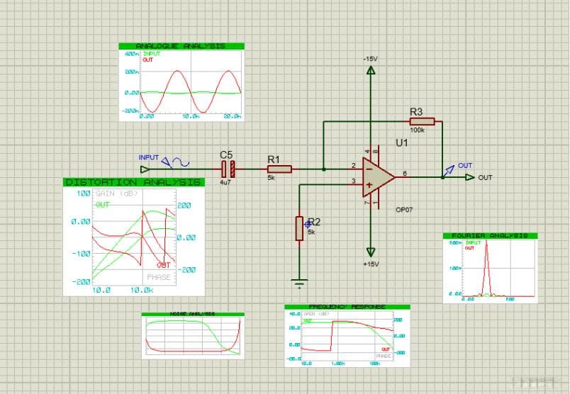Click the blue origin marker beside R2
The height and width of the screenshot is (394, 570).
click(x=308, y=225)
